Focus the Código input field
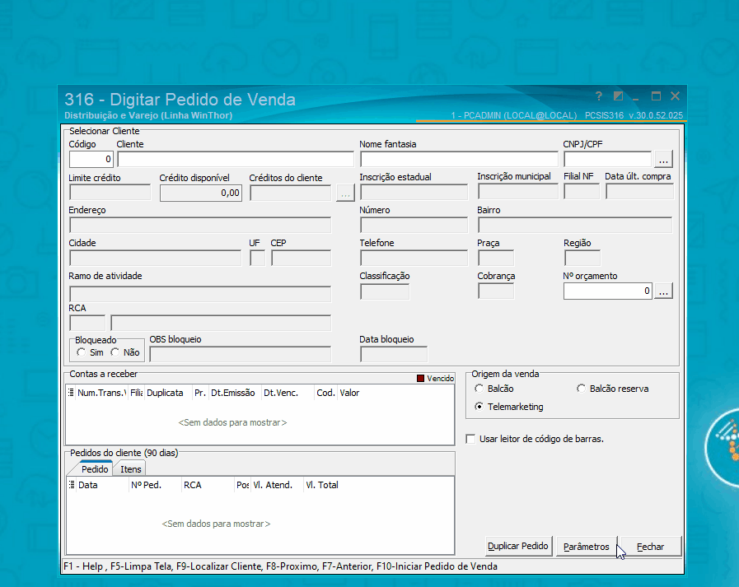The height and width of the screenshot is (587, 739). point(91,159)
